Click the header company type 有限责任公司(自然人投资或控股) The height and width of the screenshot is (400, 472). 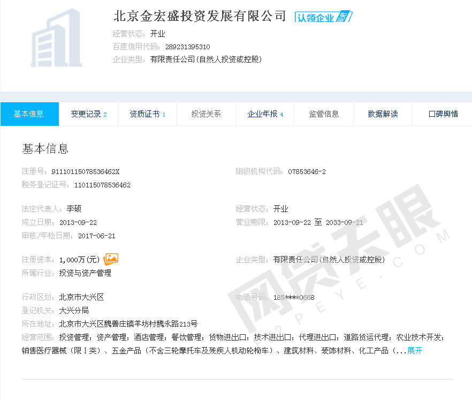tap(206, 59)
